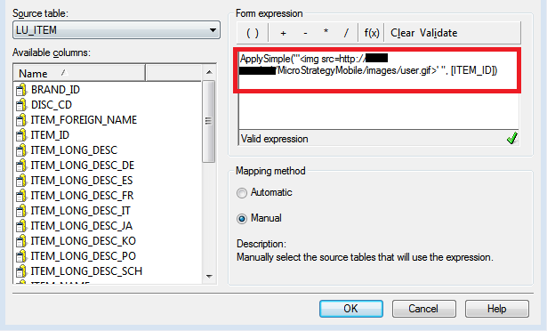Click the ITEM_LONG_DESC_DE column name

point(83,165)
